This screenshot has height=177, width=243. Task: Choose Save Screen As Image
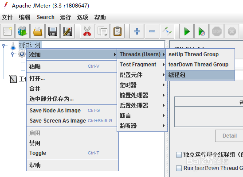point(71,120)
